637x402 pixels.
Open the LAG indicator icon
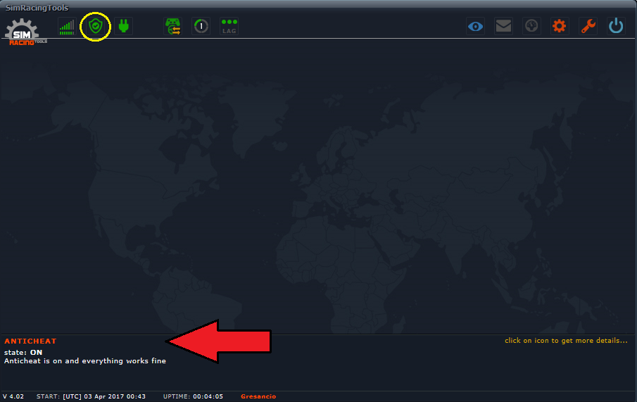229,27
